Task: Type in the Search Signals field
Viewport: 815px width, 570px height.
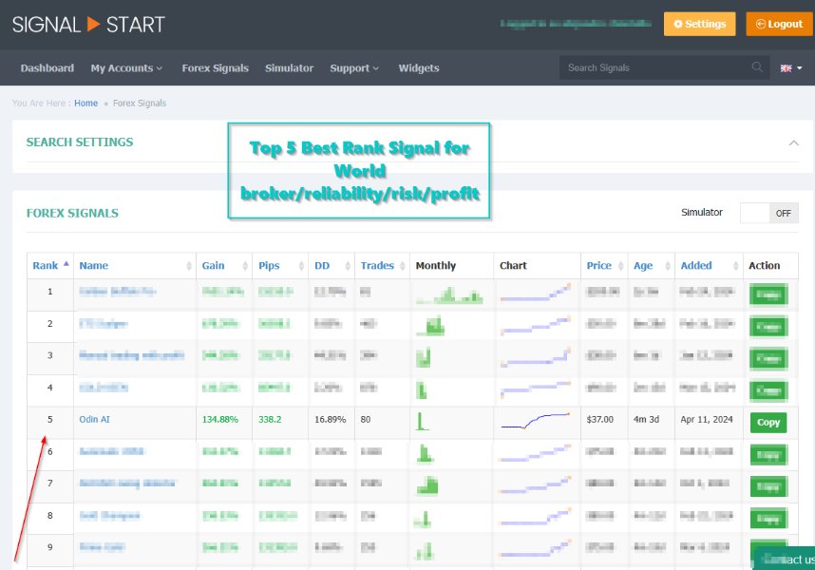Action: 655,67
